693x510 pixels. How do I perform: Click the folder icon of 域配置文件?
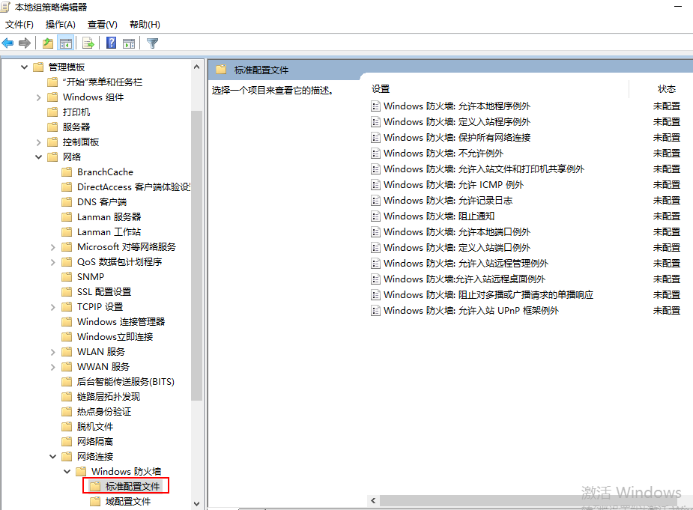point(95,502)
